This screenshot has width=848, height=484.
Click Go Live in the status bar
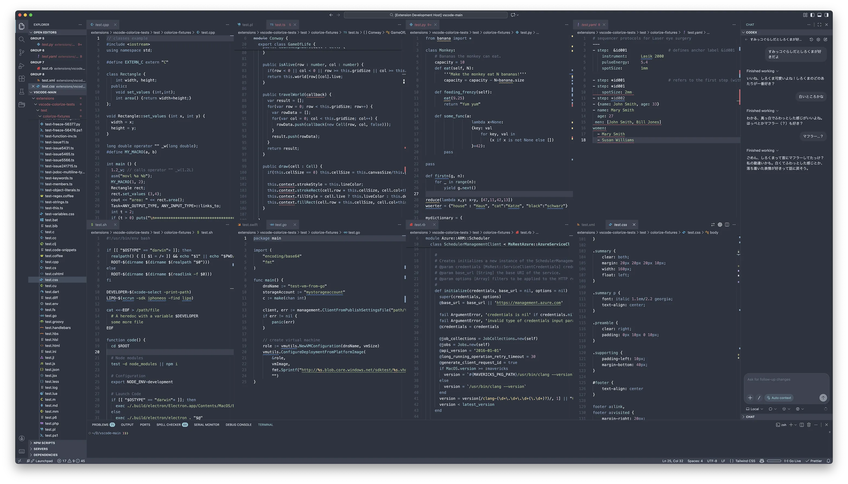coord(793,461)
